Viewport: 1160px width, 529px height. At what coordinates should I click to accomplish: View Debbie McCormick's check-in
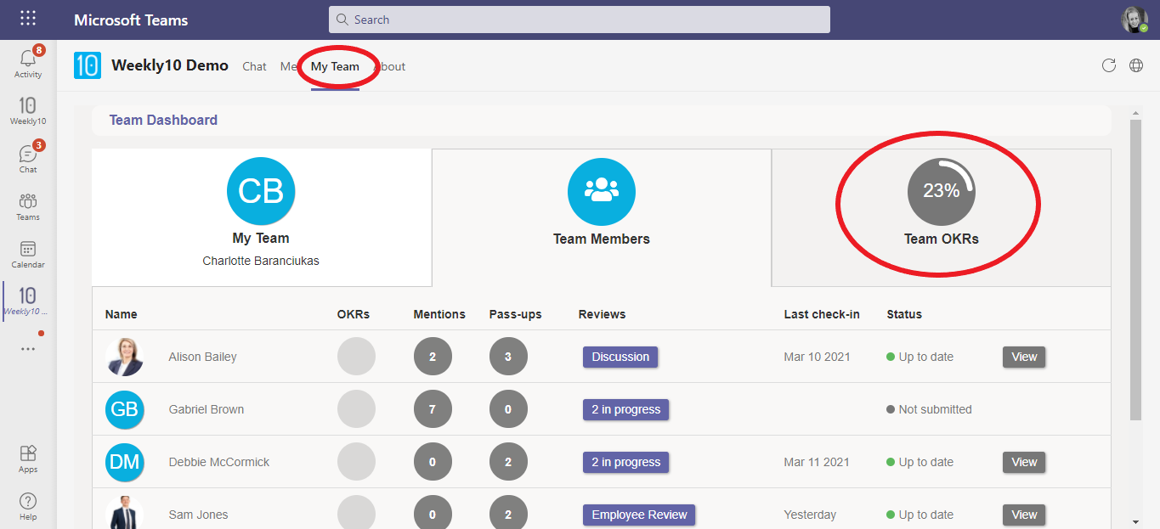(1024, 462)
